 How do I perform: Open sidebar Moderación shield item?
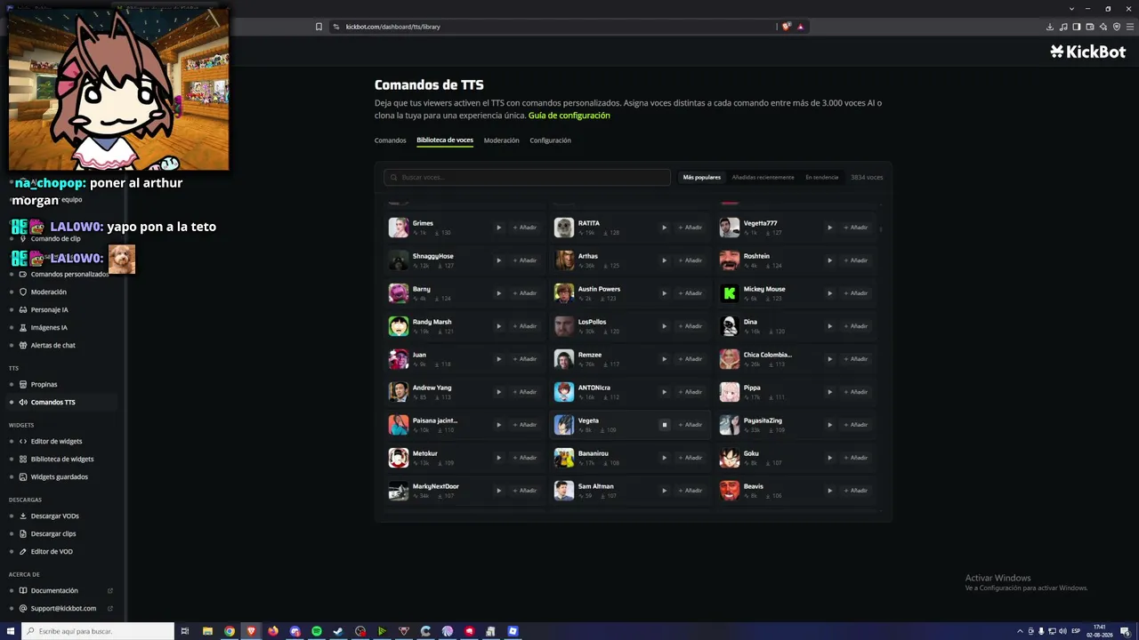[x=60, y=292]
